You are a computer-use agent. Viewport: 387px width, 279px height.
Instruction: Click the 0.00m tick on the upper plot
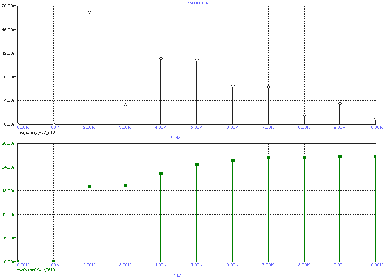(10, 124)
